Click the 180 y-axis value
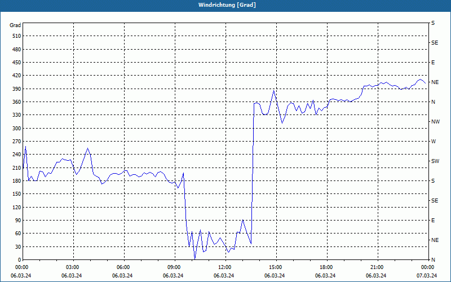The height and width of the screenshot is (282, 451). pos(17,181)
